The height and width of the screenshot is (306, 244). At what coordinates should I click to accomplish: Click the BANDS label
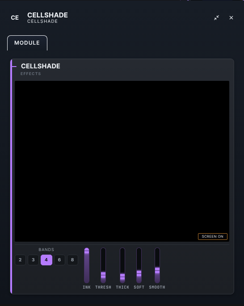pos(46,250)
